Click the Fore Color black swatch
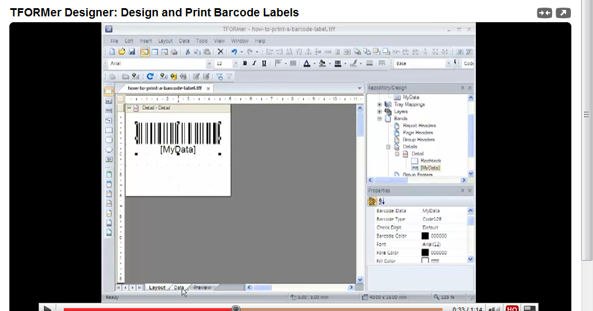593x311 pixels. point(425,253)
